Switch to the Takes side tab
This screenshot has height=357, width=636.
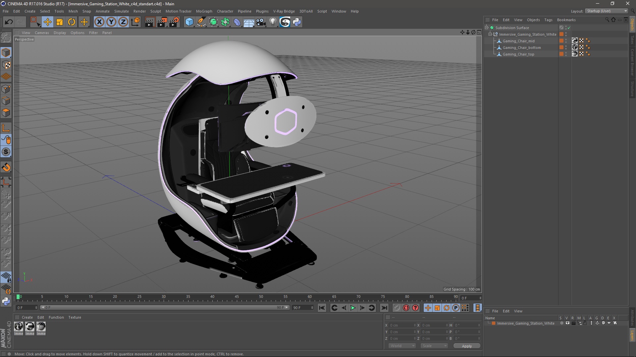632,40
